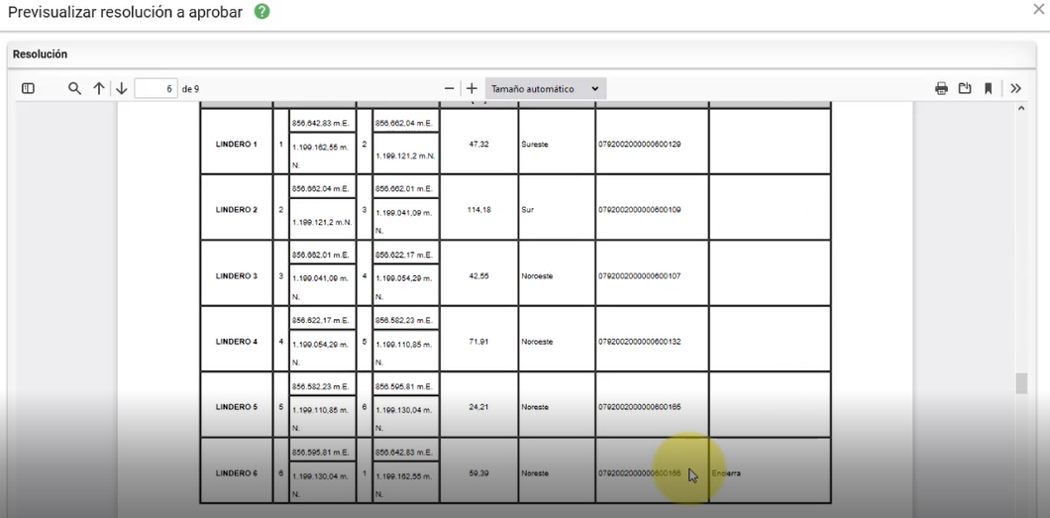Image resolution: width=1050 pixels, height=518 pixels.
Task: Select the Resolución panel header
Action: [x=40, y=54]
